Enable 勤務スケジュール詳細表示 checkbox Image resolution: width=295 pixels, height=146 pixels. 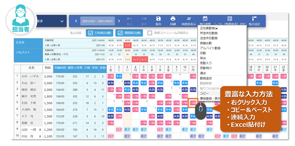click(x=150, y=33)
